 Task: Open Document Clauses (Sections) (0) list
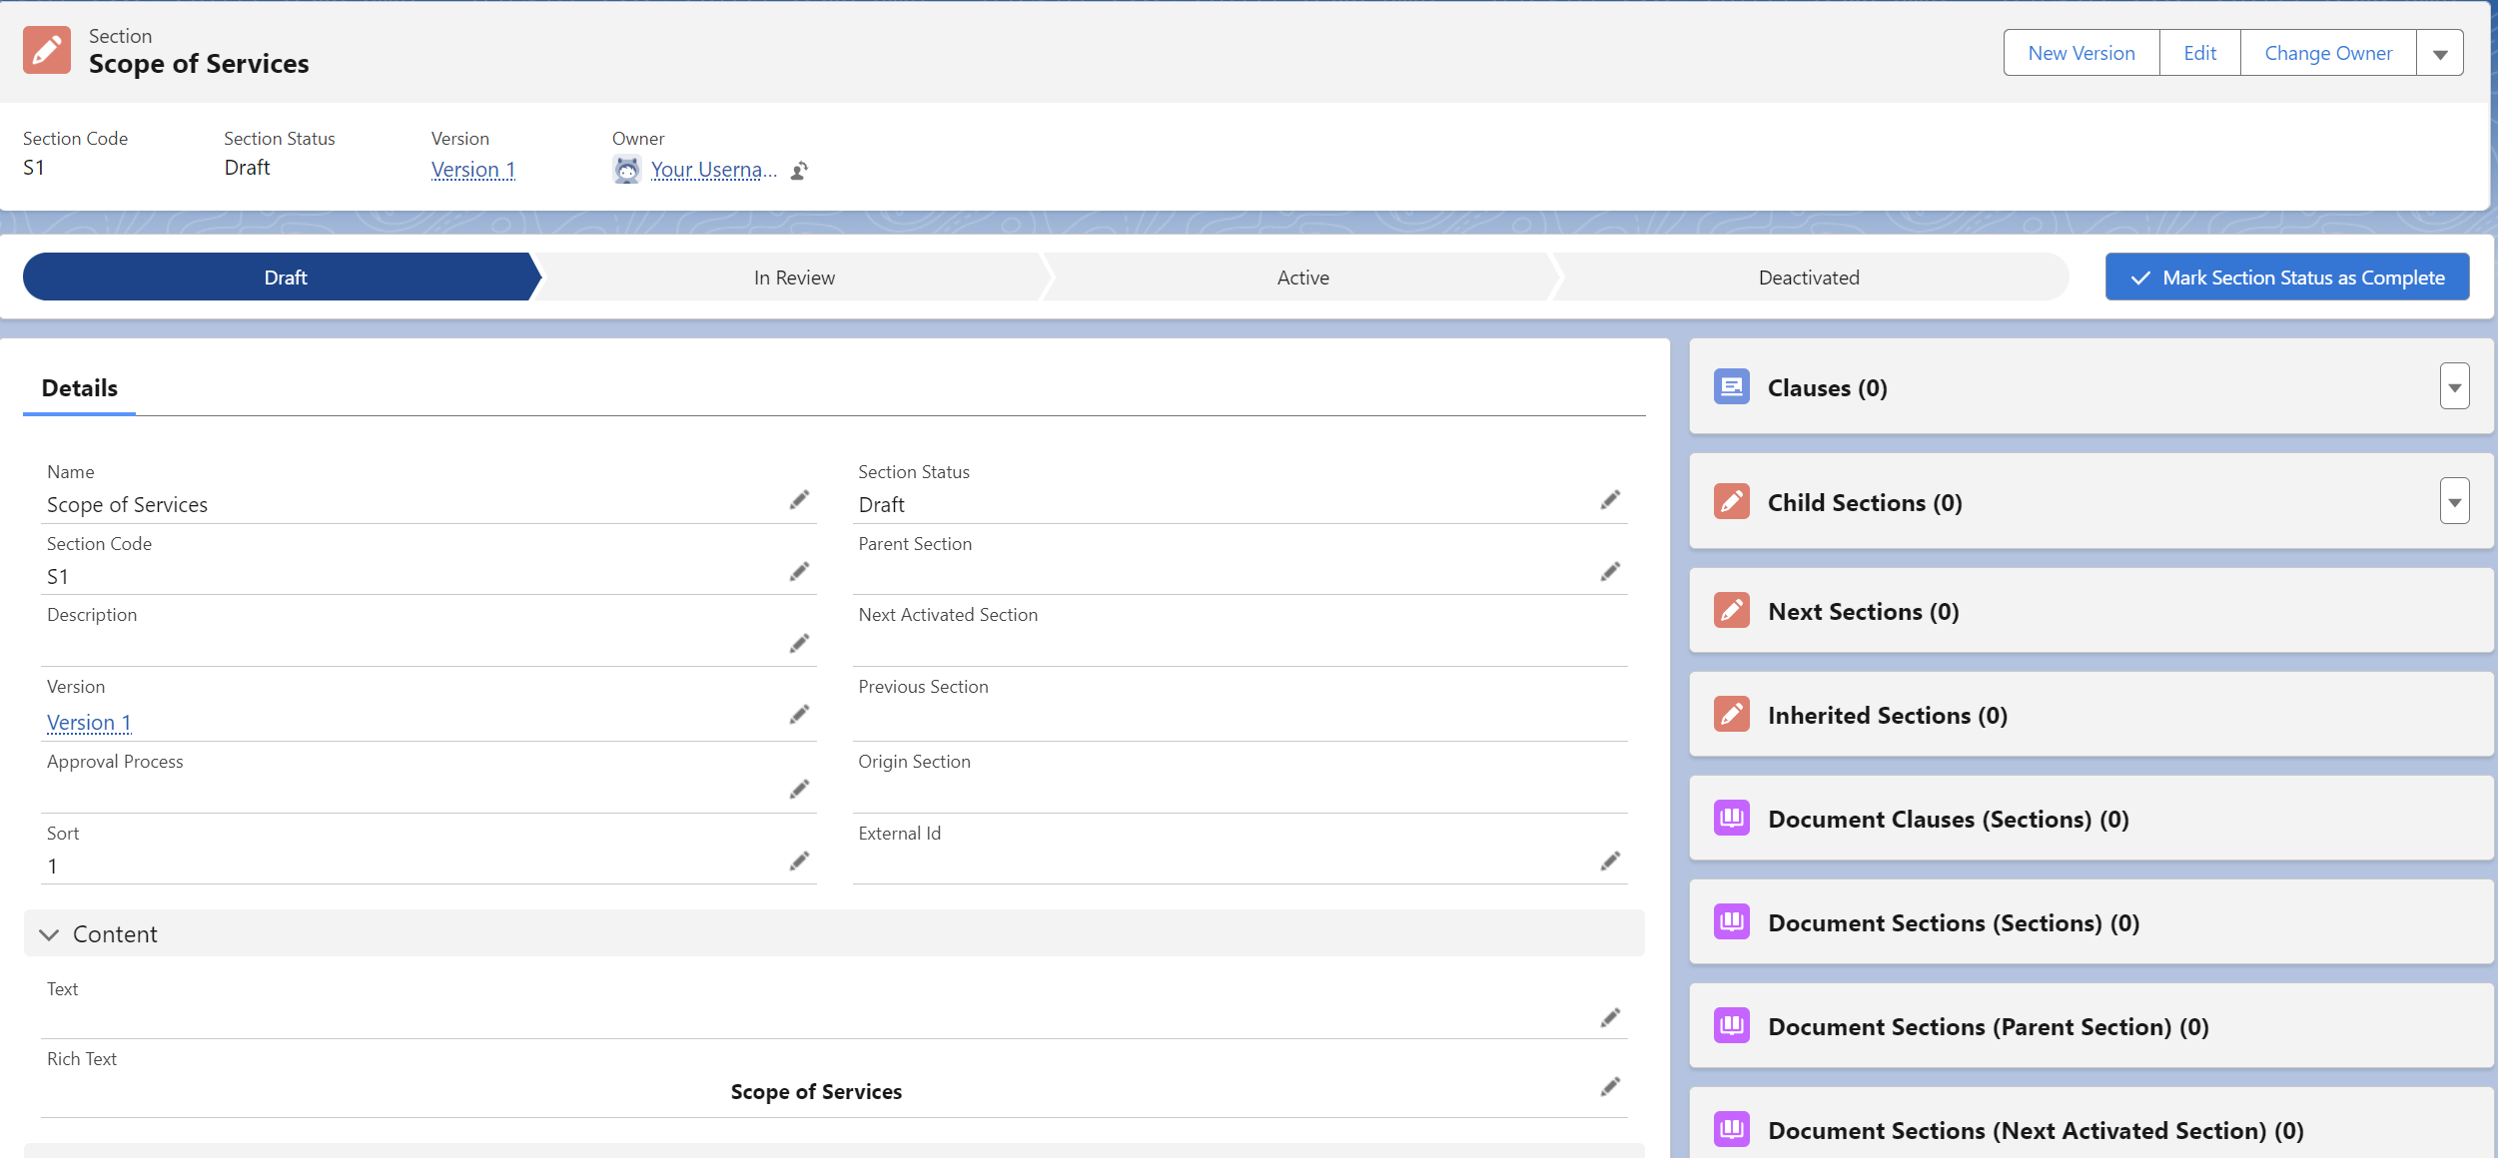[1949, 819]
